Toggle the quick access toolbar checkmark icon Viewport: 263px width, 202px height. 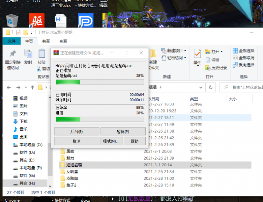18,32
